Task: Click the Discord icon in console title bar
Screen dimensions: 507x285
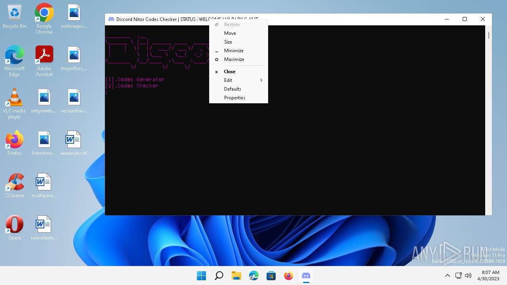Action: click(x=111, y=19)
